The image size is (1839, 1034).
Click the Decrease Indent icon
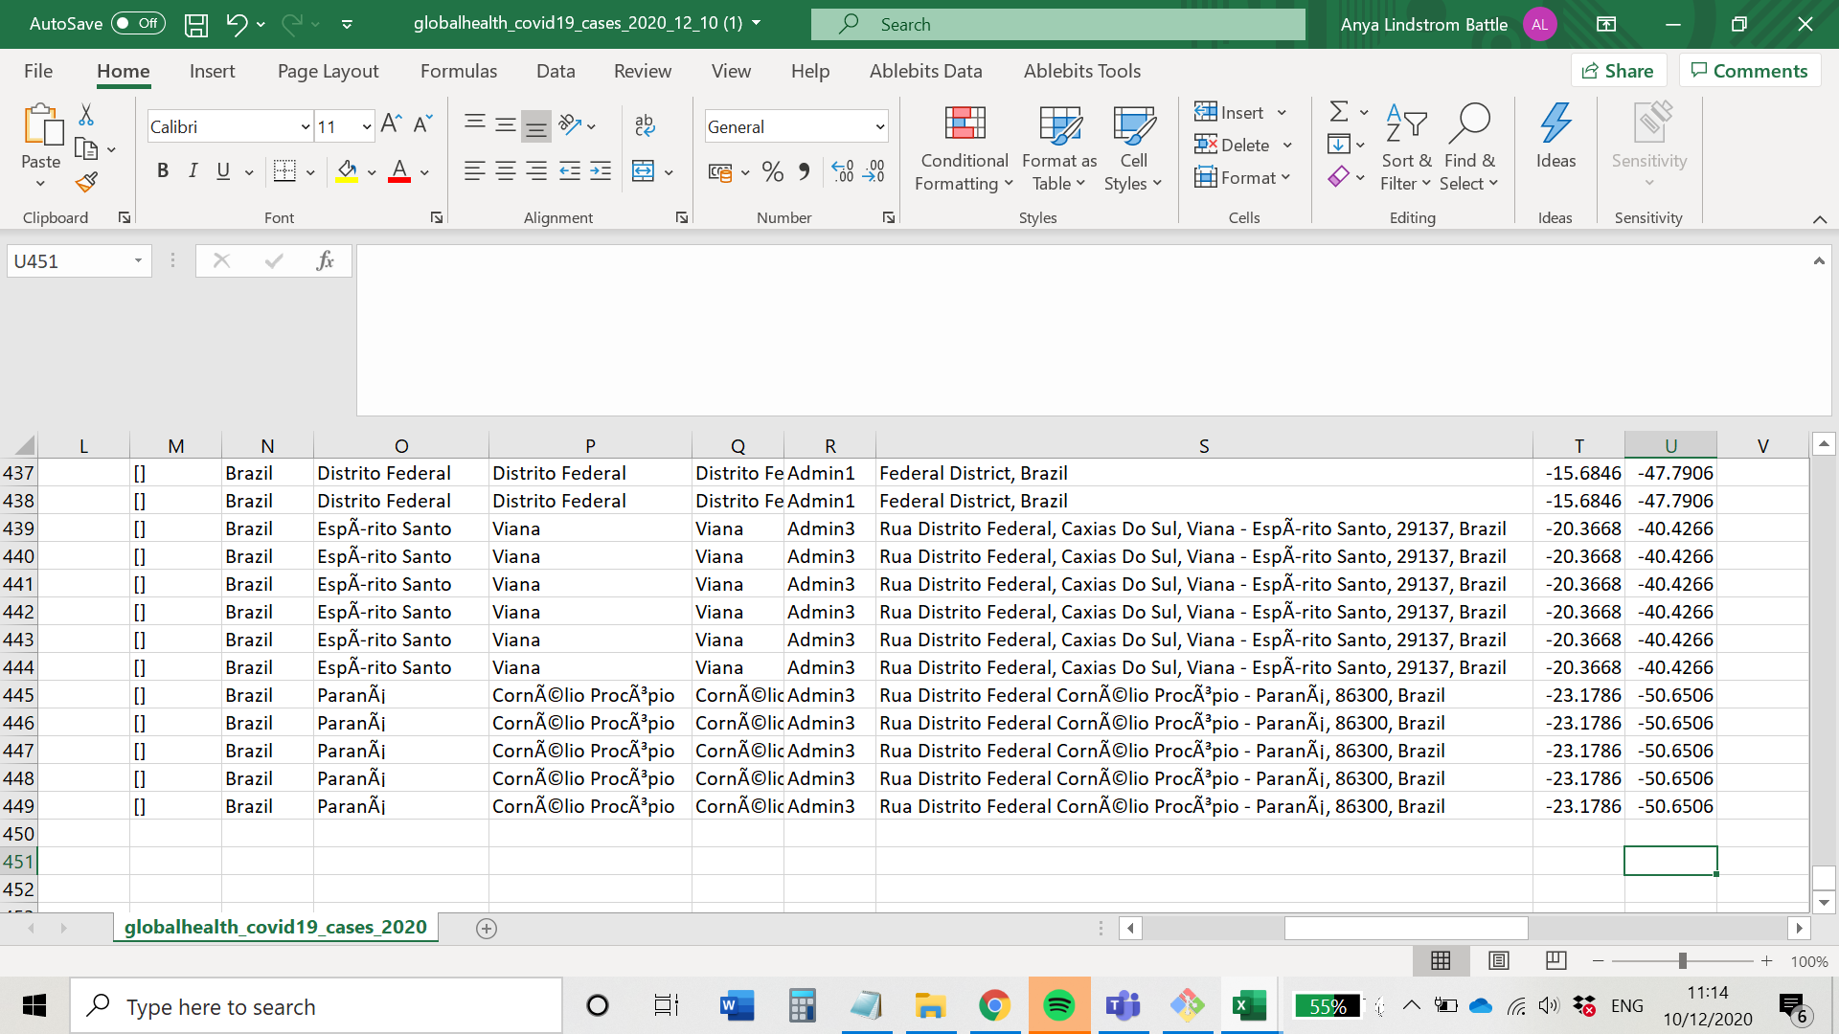(570, 172)
